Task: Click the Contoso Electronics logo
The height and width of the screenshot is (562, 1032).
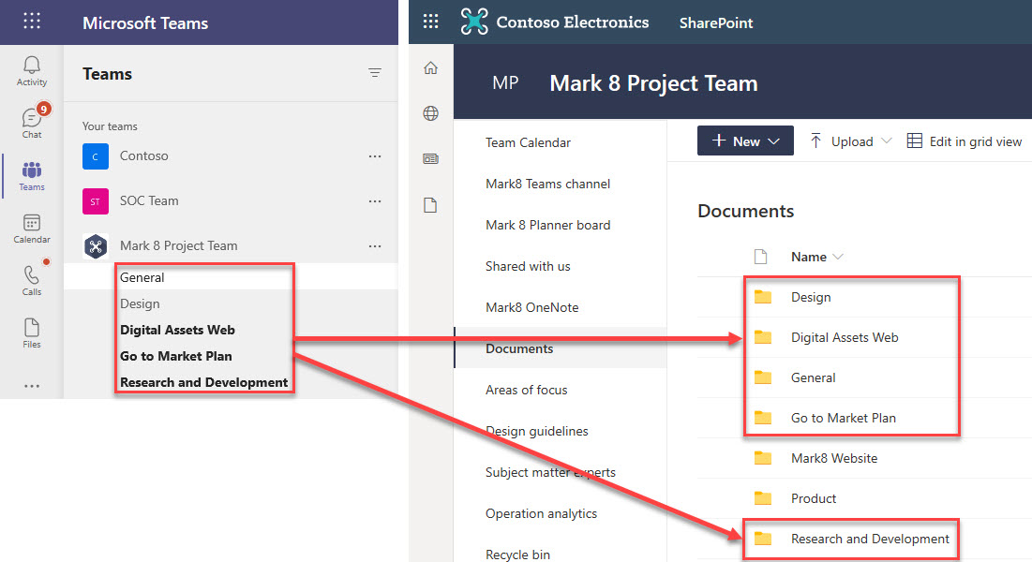Action: click(474, 22)
